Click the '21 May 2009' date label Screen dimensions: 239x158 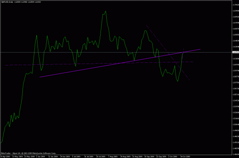[x=29, y=156]
